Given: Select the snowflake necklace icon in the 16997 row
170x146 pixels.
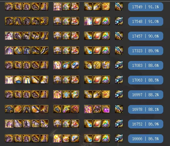Looking at the screenshot, I should point(66,94).
